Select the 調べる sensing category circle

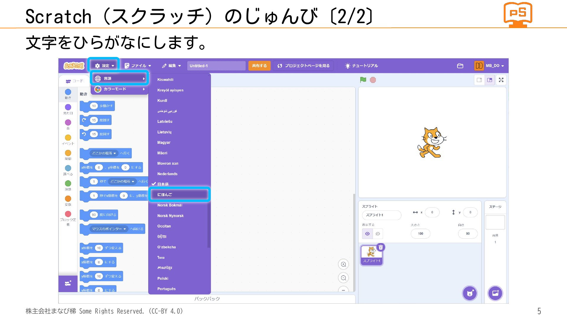point(68,168)
